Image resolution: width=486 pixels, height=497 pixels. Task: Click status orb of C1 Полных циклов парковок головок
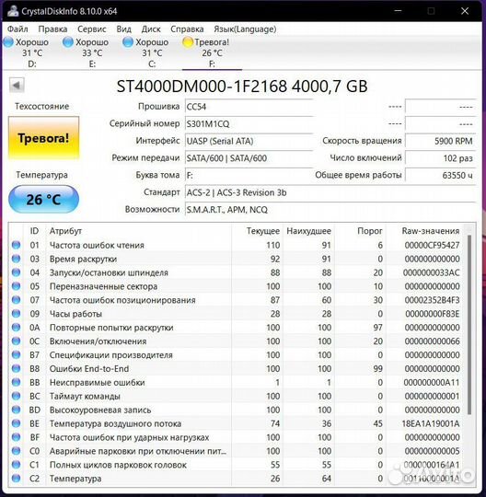click(16, 465)
